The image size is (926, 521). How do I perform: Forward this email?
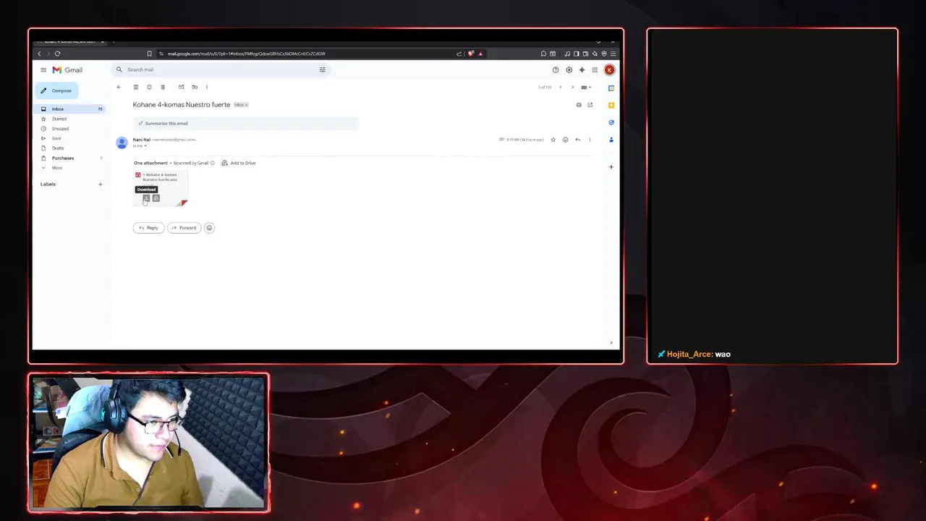click(x=184, y=228)
